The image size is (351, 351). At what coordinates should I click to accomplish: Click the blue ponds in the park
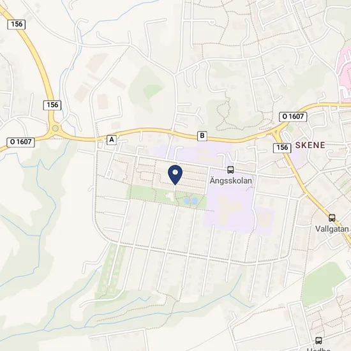[191, 201]
